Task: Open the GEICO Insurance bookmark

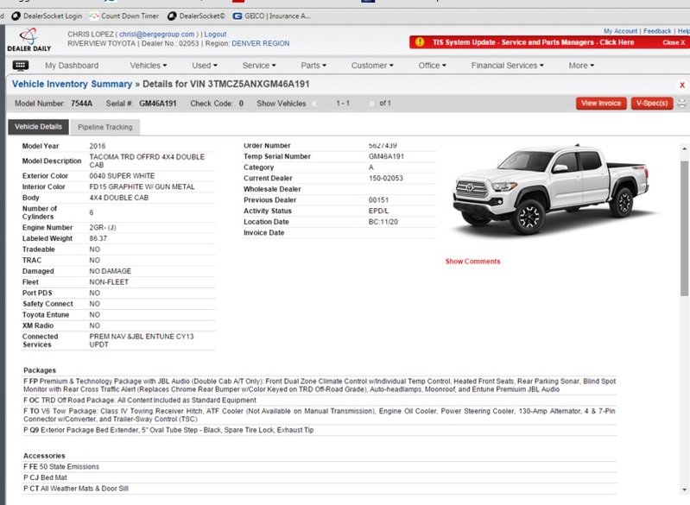Action: tap(271, 16)
